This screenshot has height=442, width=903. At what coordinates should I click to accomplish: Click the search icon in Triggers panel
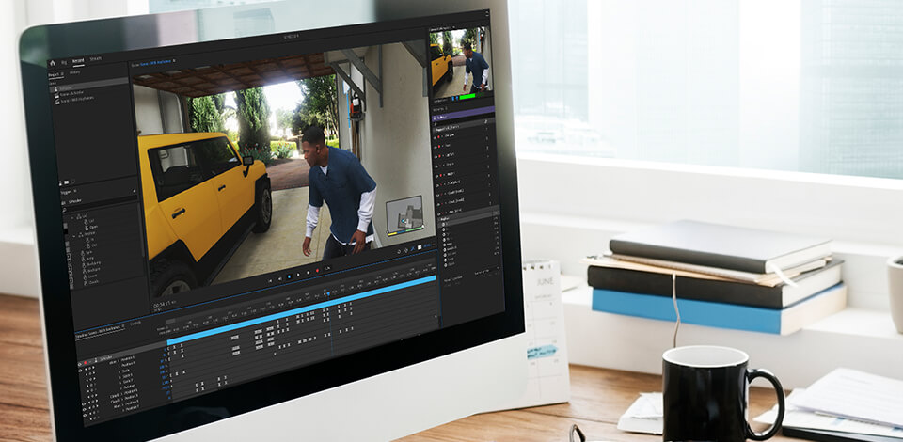click(64, 210)
